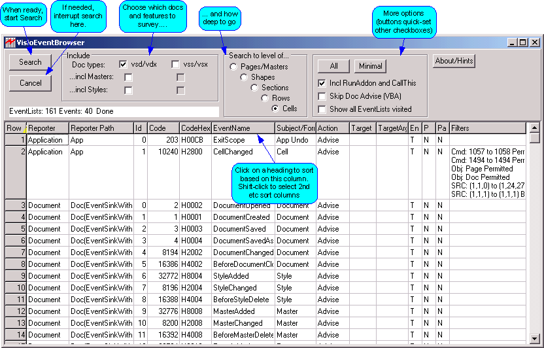Start the search with Search button
544x348 pixels.
[30, 62]
